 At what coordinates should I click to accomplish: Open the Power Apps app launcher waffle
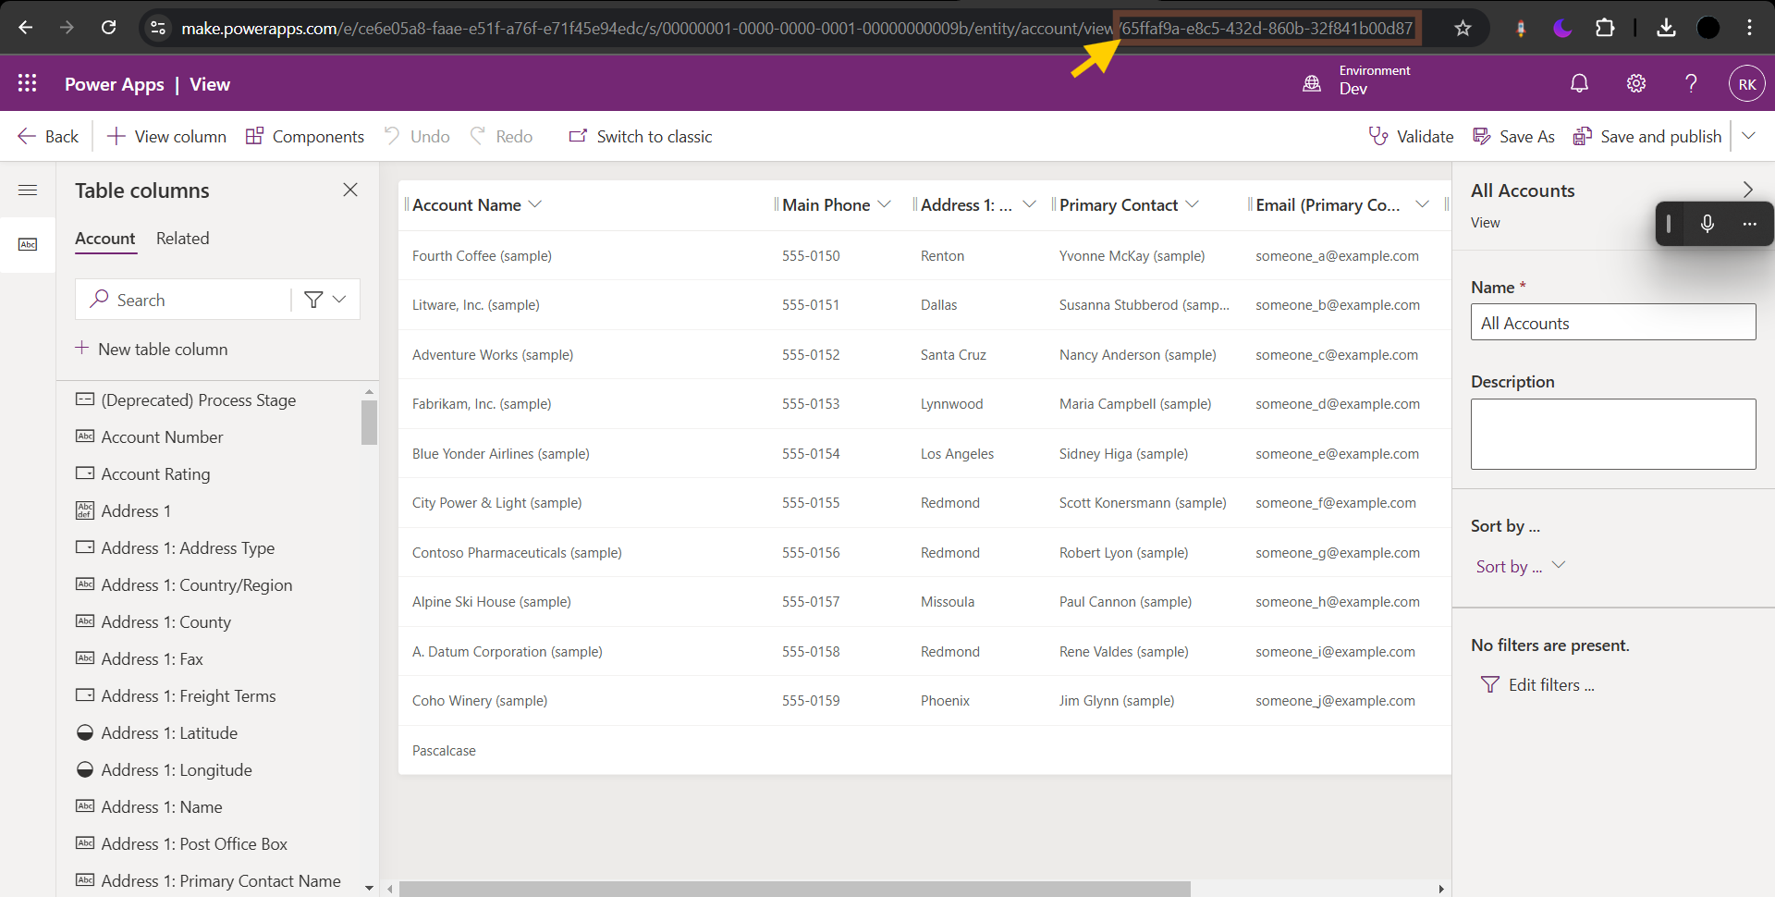[x=27, y=83]
